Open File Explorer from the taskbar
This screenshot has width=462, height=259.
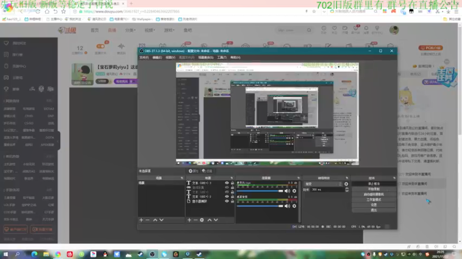[x=46, y=254]
